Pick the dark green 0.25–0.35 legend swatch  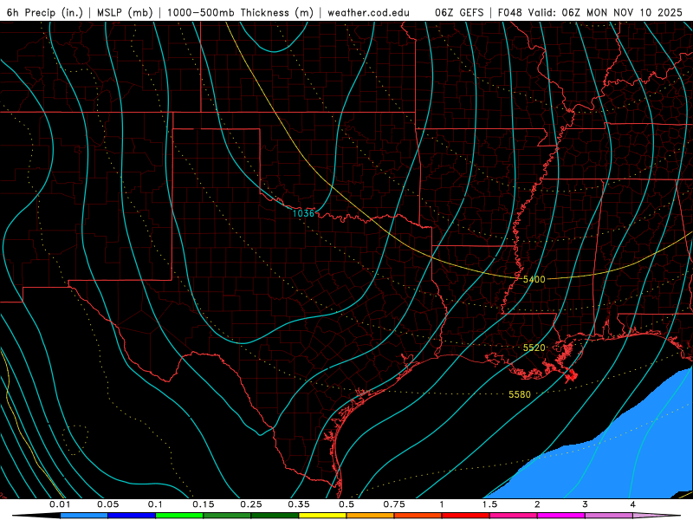(x=275, y=516)
